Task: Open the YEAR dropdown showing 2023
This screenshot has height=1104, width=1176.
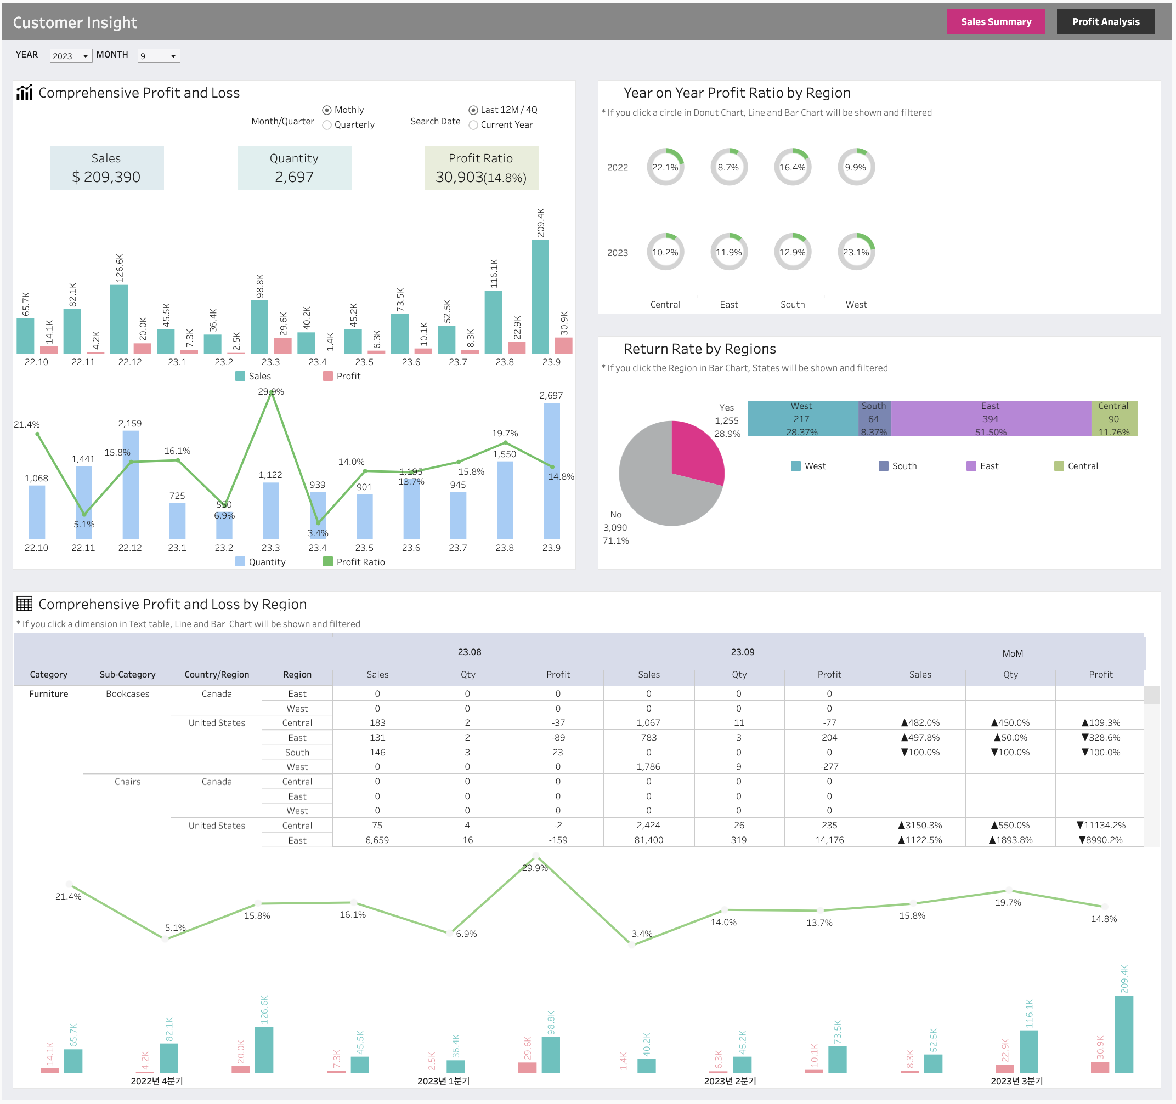Action: point(70,56)
